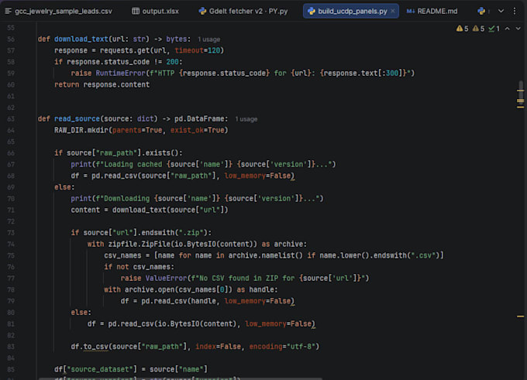
Task: Click 'archive.open(csv_names[0])' expression
Action: [x=178, y=289]
